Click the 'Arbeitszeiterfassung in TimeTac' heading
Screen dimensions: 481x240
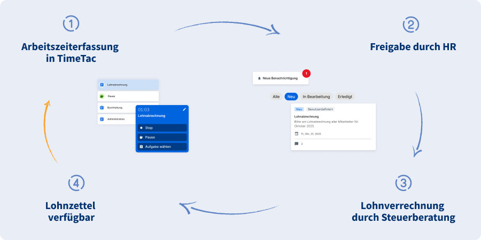pyautogui.click(x=70, y=53)
